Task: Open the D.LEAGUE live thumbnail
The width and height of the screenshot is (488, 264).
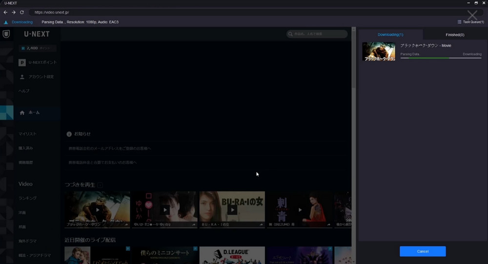Action: click(232, 255)
